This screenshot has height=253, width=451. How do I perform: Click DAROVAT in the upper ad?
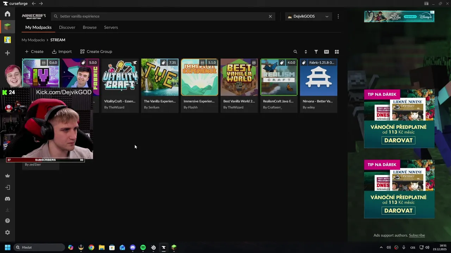pyautogui.click(x=399, y=141)
